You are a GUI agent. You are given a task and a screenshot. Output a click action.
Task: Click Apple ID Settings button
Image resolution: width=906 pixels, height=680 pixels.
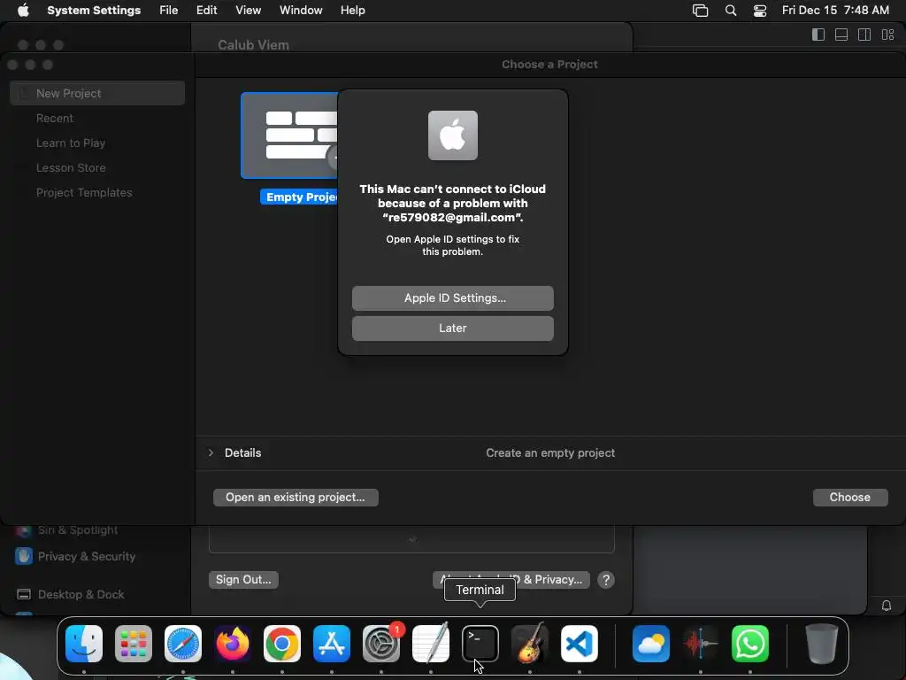pos(453,298)
